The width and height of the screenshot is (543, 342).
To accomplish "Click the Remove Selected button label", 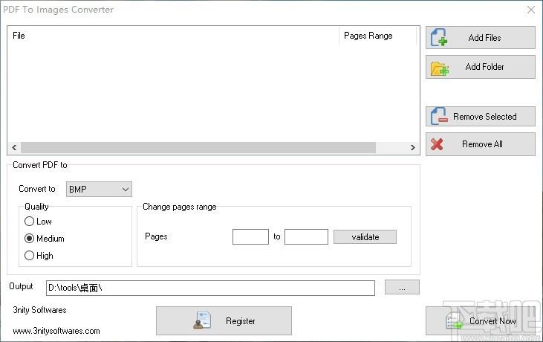I will [485, 117].
